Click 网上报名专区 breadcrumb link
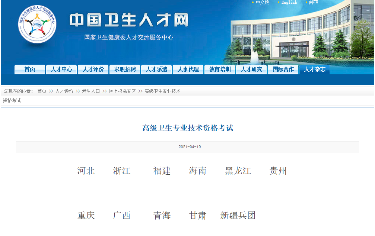The image size is (375, 236). coord(122,91)
